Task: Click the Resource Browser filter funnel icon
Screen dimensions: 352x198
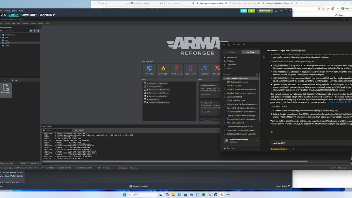Action: [x=35, y=31]
